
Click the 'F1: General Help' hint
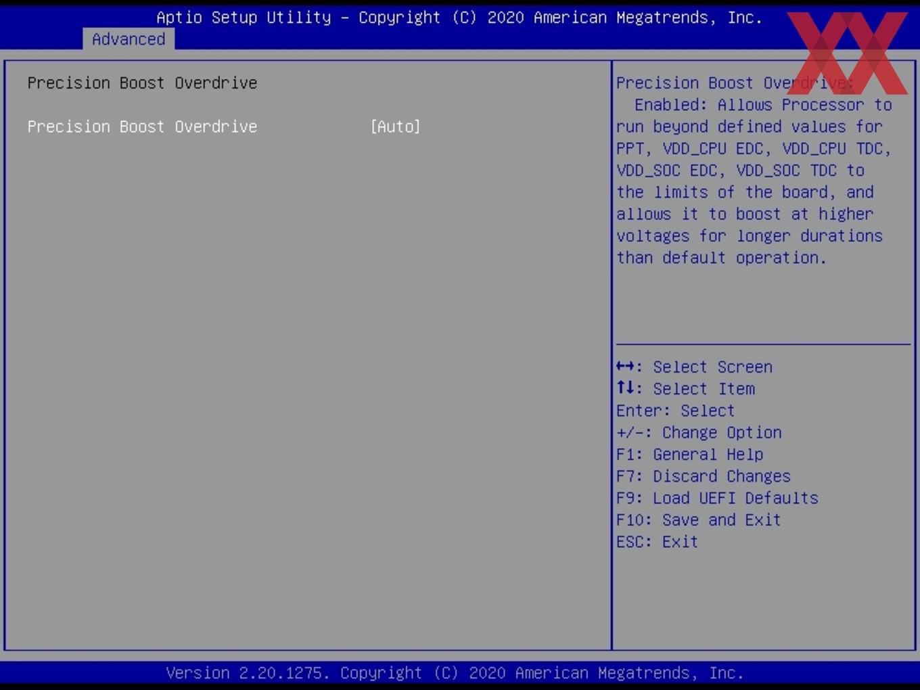point(689,454)
